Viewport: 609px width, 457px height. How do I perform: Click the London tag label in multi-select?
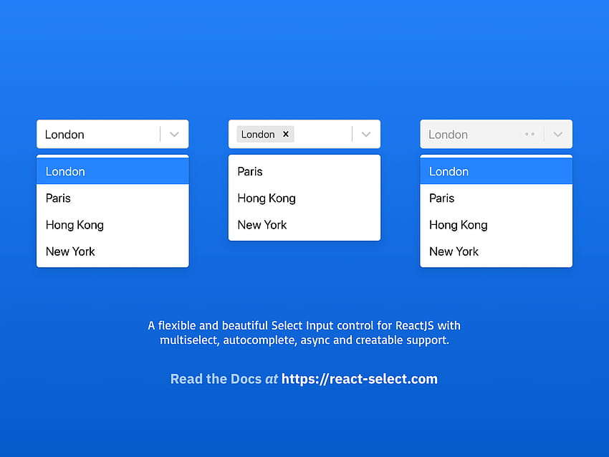pyautogui.click(x=258, y=135)
